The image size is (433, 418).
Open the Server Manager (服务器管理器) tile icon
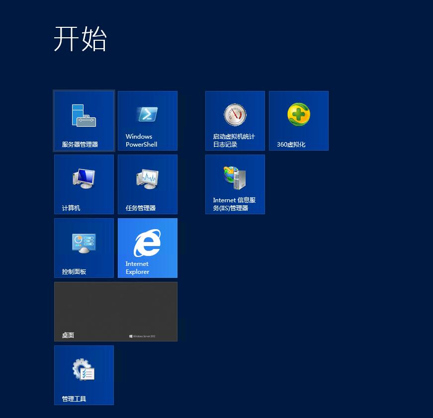pyautogui.click(x=84, y=115)
